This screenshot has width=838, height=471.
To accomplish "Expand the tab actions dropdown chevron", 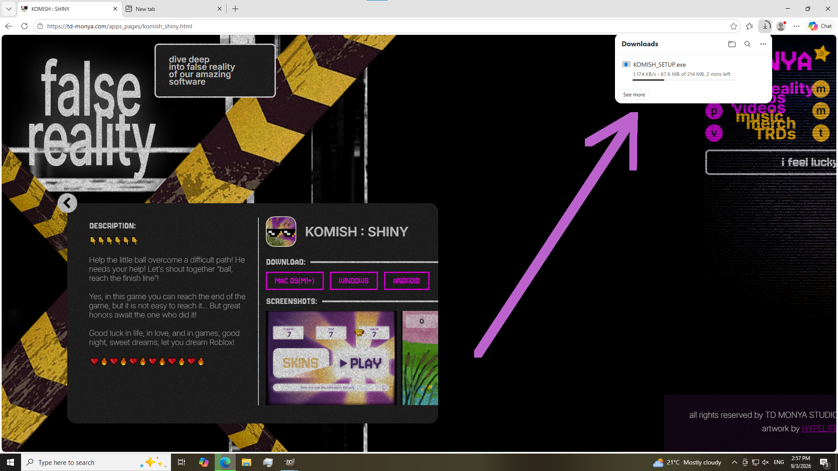I will pos(8,9).
